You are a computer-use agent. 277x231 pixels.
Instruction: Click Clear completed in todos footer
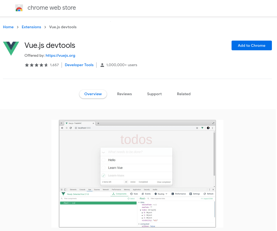(164, 182)
